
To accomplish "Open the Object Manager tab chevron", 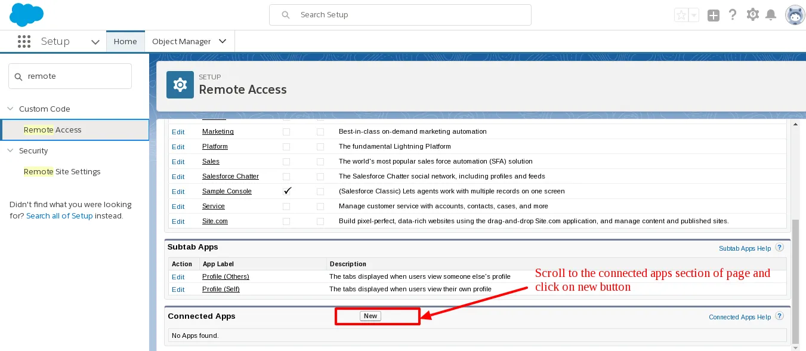I will pos(223,41).
